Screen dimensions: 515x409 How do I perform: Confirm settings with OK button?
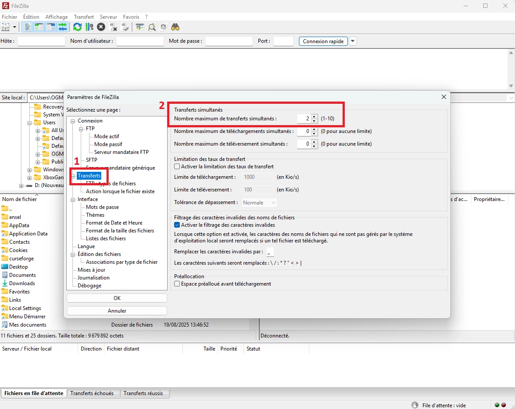coord(117,298)
